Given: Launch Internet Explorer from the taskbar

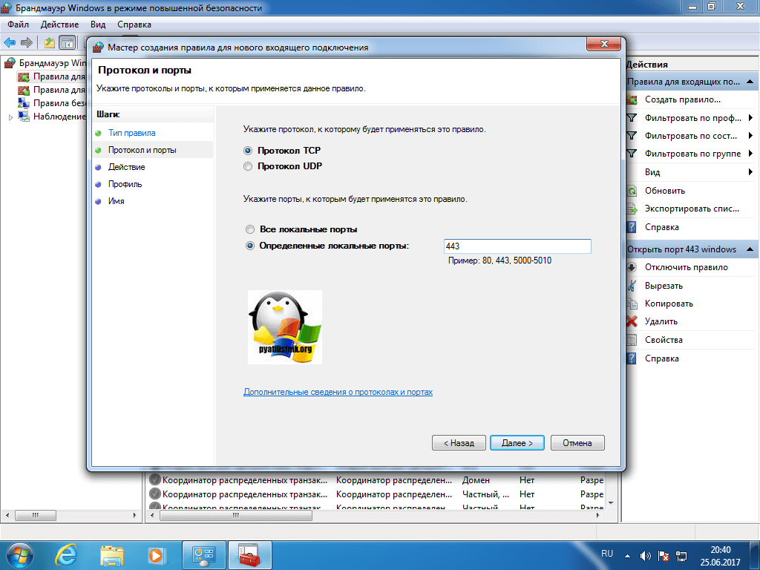Looking at the screenshot, I should (x=68, y=554).
